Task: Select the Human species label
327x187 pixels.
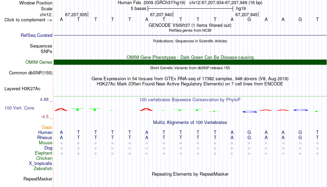Action: point(45,133)
